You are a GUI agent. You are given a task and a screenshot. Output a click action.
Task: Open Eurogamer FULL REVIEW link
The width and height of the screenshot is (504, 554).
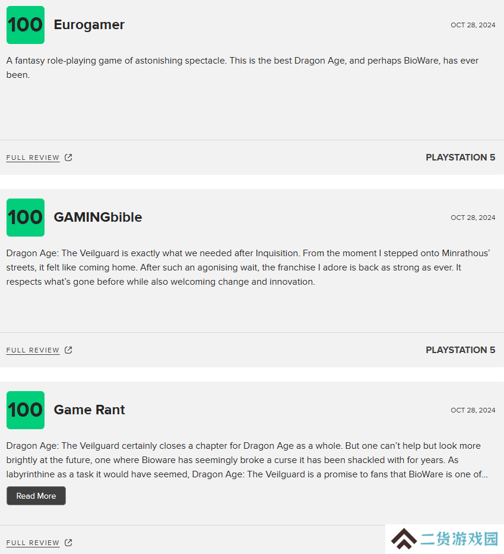click(x=33, y=158)
